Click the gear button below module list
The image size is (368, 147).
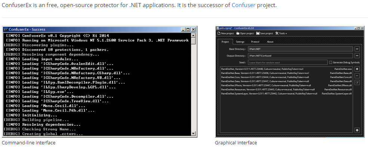[x=357, y=130]
